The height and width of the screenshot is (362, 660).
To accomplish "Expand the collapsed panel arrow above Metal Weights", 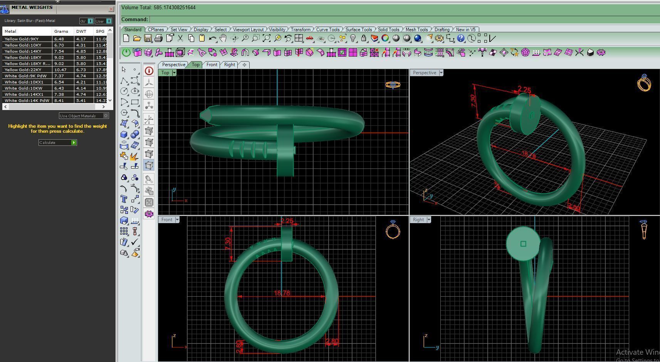I will tap(58, 2).
